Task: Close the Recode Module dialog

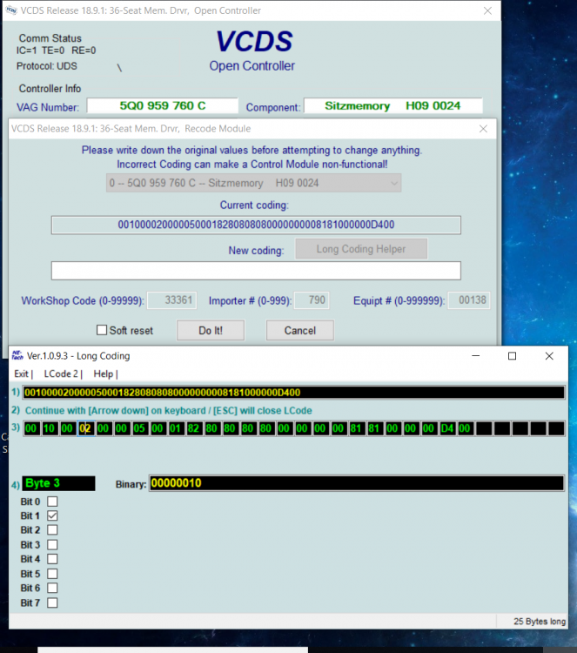Action: pos(483,129)
